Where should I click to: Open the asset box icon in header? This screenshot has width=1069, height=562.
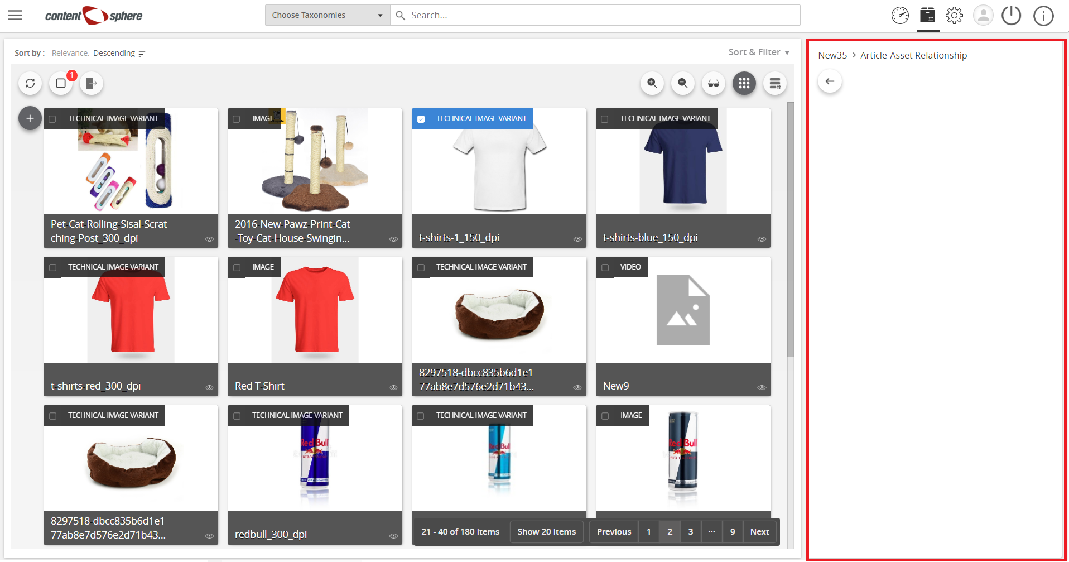click(x=927, y=15)
